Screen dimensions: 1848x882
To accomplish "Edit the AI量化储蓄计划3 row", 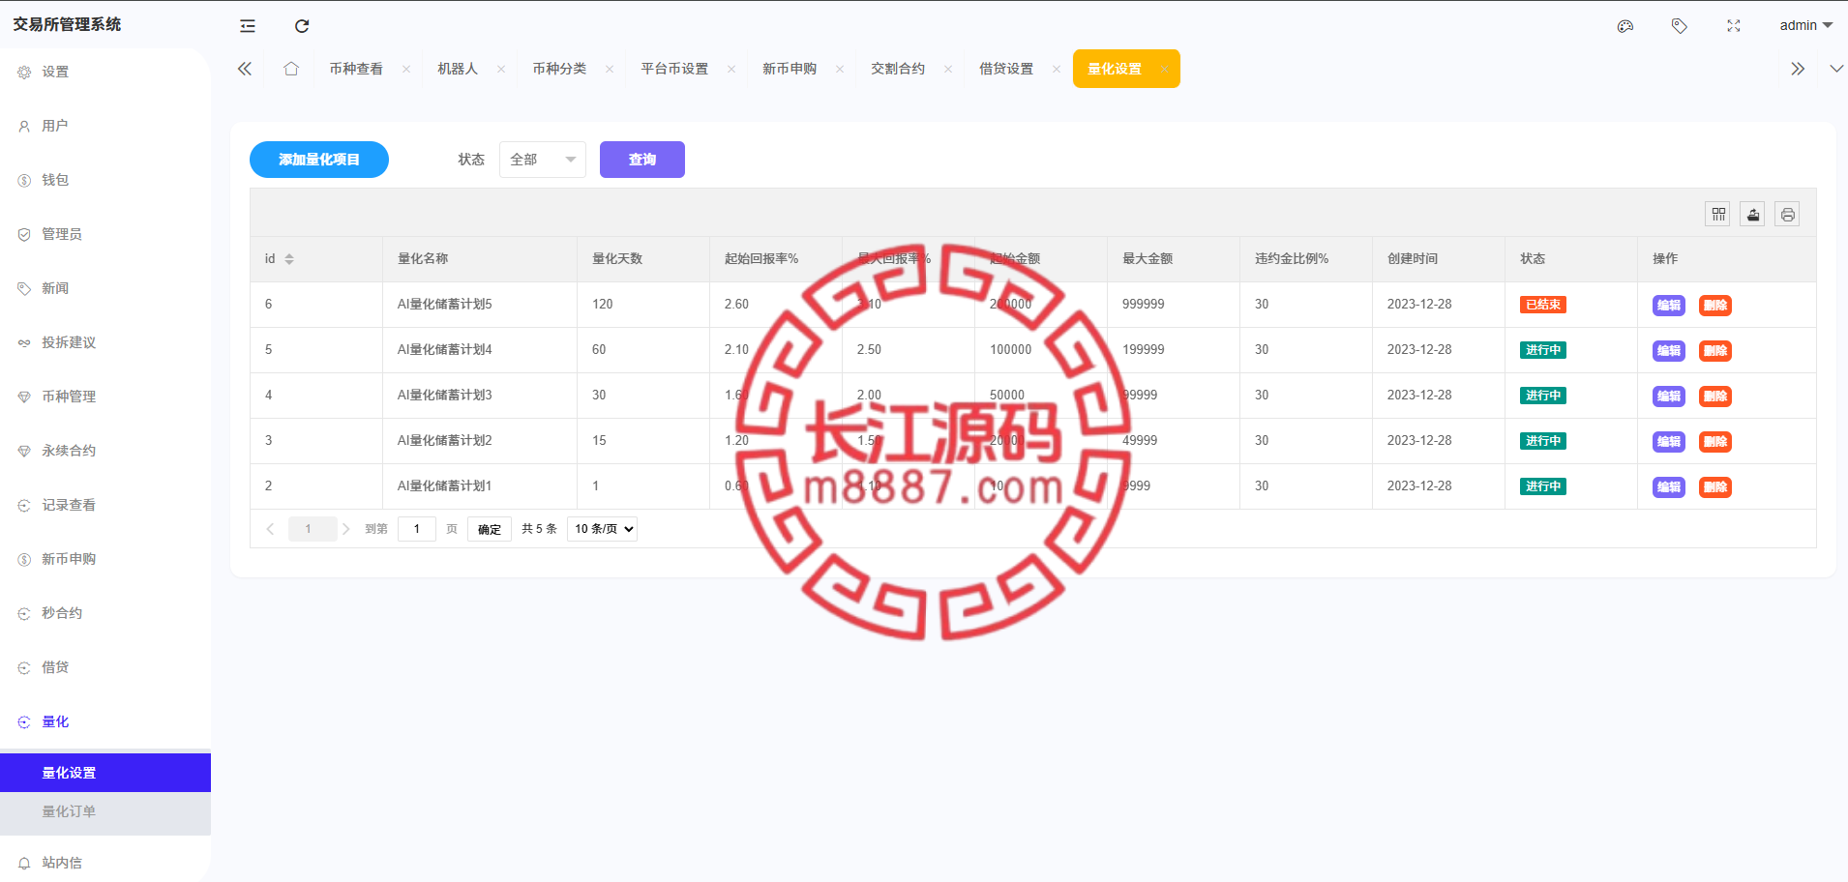I will 1669,397.
